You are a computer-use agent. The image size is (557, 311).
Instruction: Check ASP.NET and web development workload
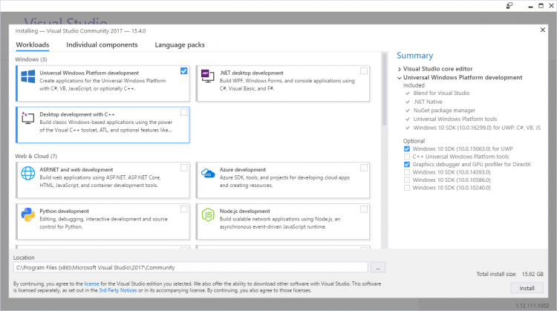(183, 168)
